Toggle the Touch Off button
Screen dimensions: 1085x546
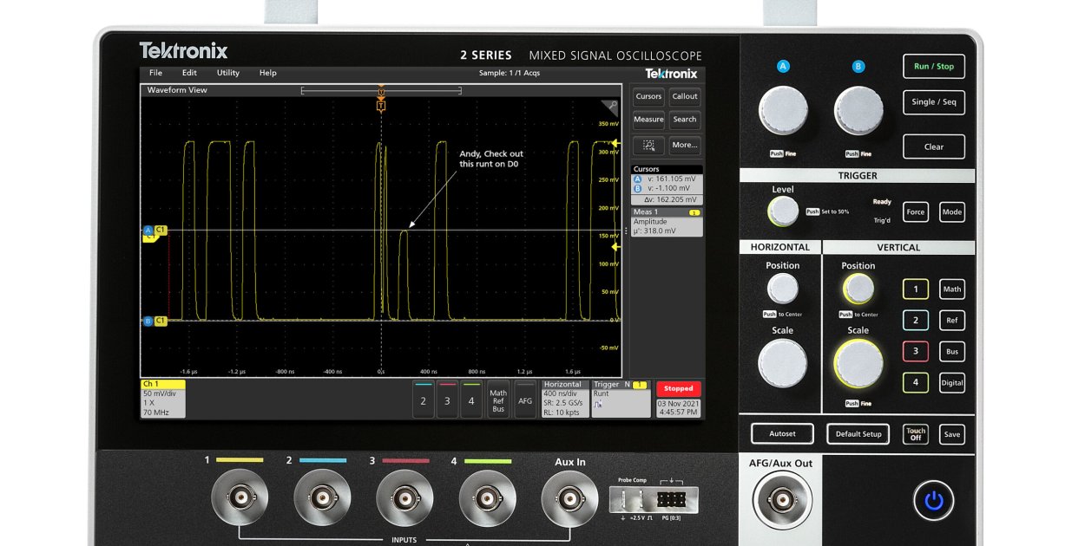tap(916, 434)
